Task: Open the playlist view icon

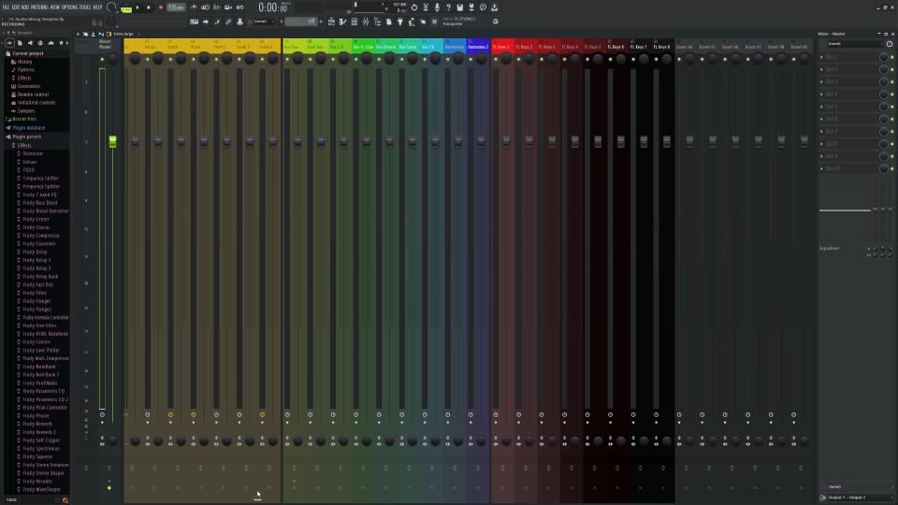Action: (331, 22)
